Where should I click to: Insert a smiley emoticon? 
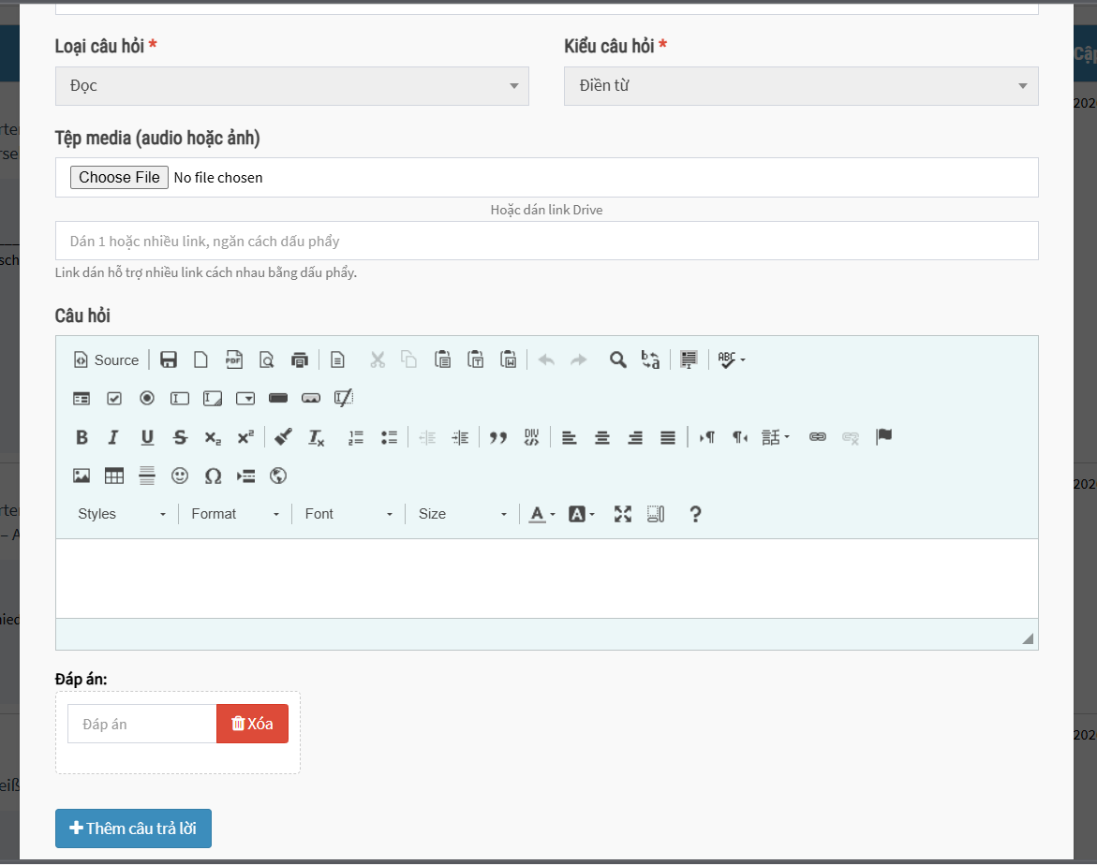[180, 476]
